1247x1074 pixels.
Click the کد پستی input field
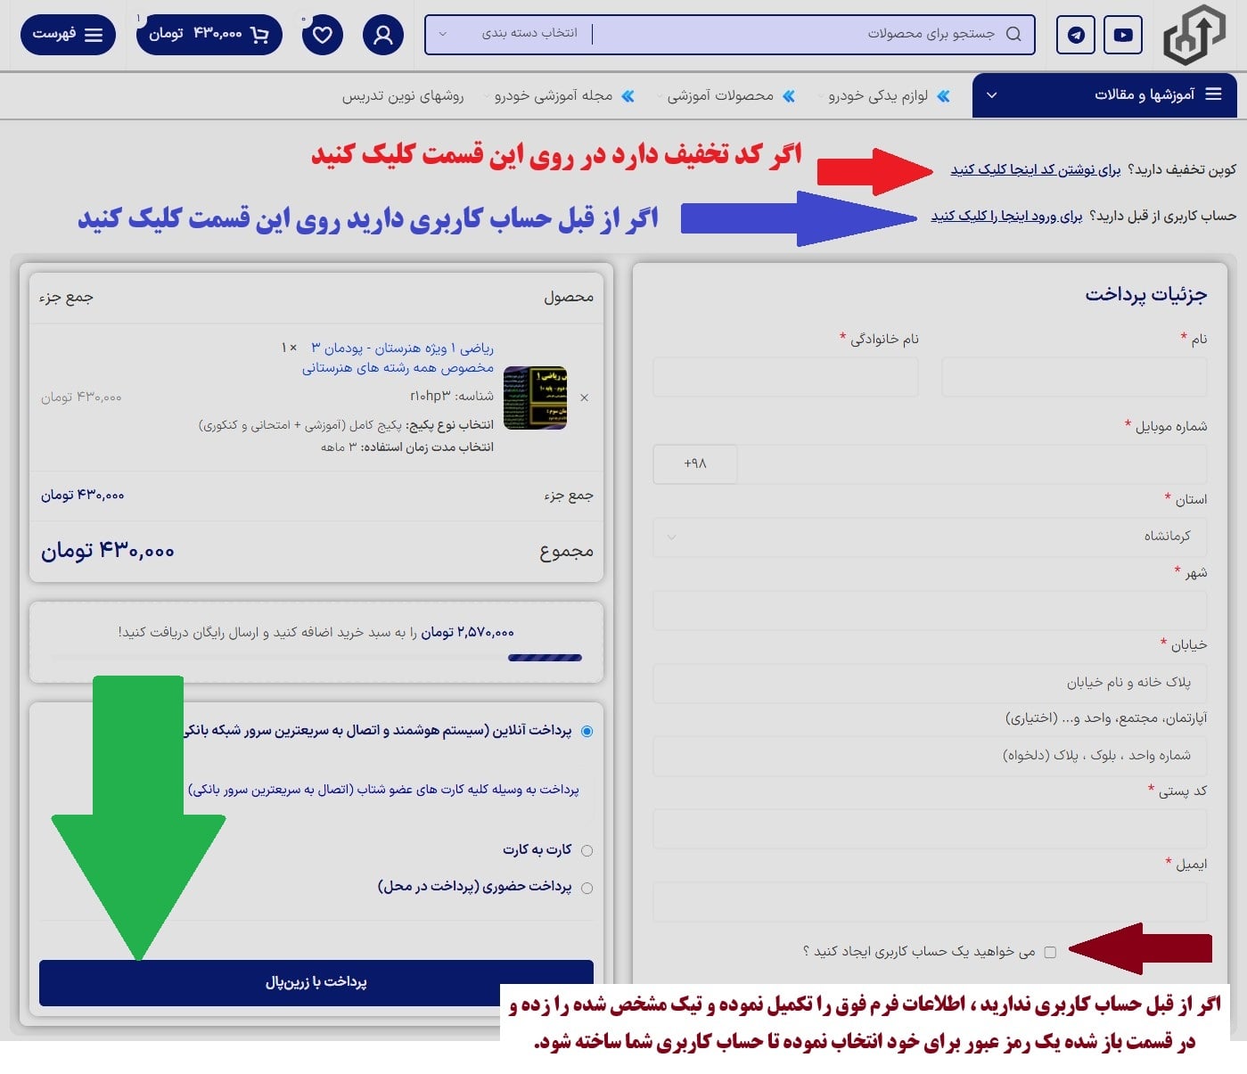[930, 829]
